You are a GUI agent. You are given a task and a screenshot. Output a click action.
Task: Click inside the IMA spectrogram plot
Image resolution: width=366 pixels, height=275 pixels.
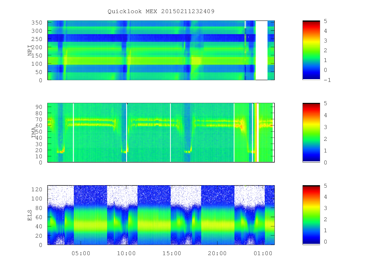pyautogui.click(x=161, y=133)
